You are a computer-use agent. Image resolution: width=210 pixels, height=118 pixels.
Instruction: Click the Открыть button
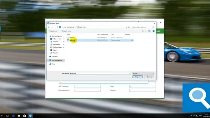click(x=137, y=77)
